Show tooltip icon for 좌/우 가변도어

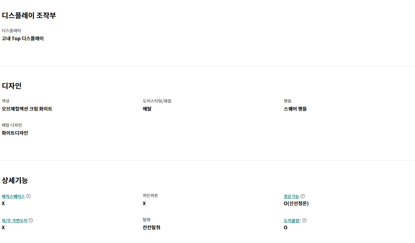(x=31, y=220)
